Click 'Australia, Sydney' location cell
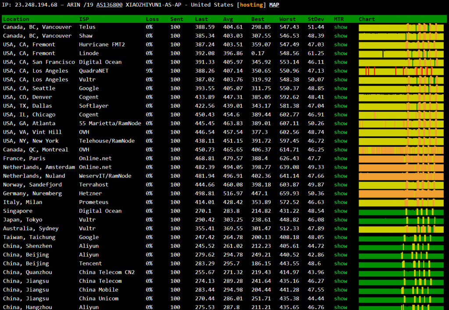Screen dimensions: 449x310 tap(31, 229)
